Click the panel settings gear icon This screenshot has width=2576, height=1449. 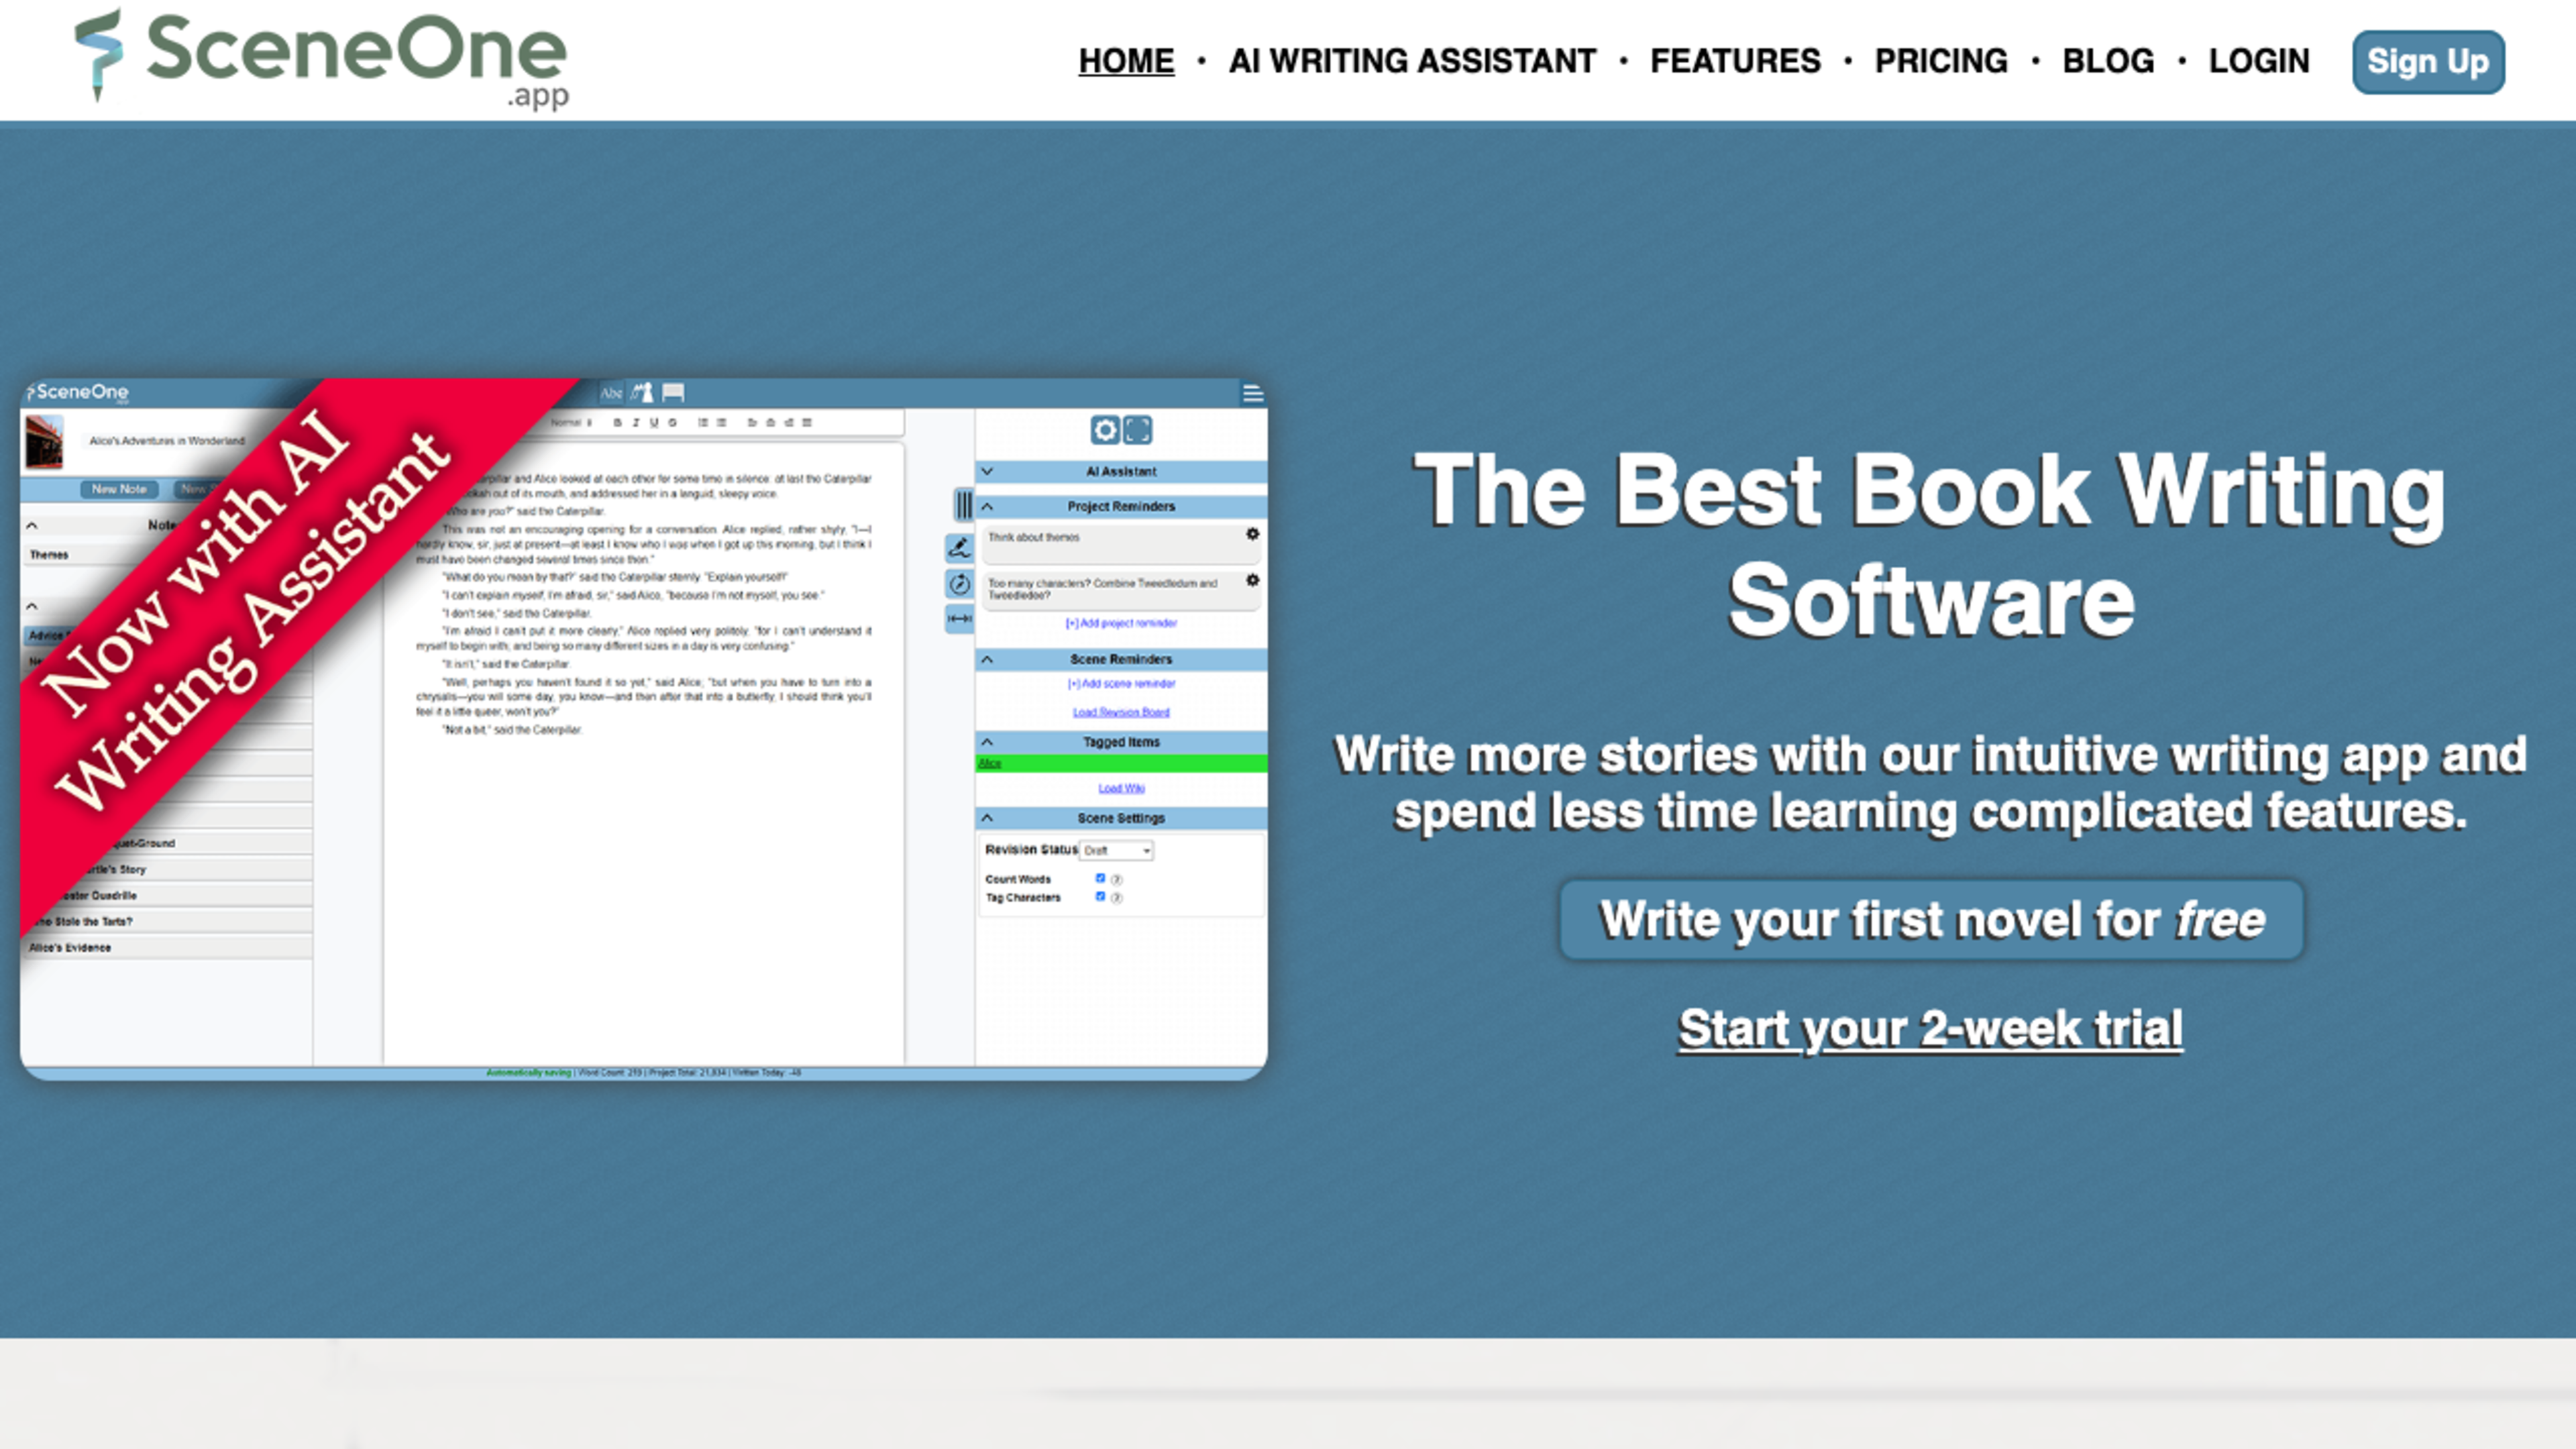pos(1104,430)
